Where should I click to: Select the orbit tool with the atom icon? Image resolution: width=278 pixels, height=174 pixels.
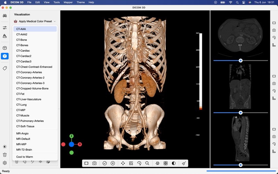pos(131,163)
